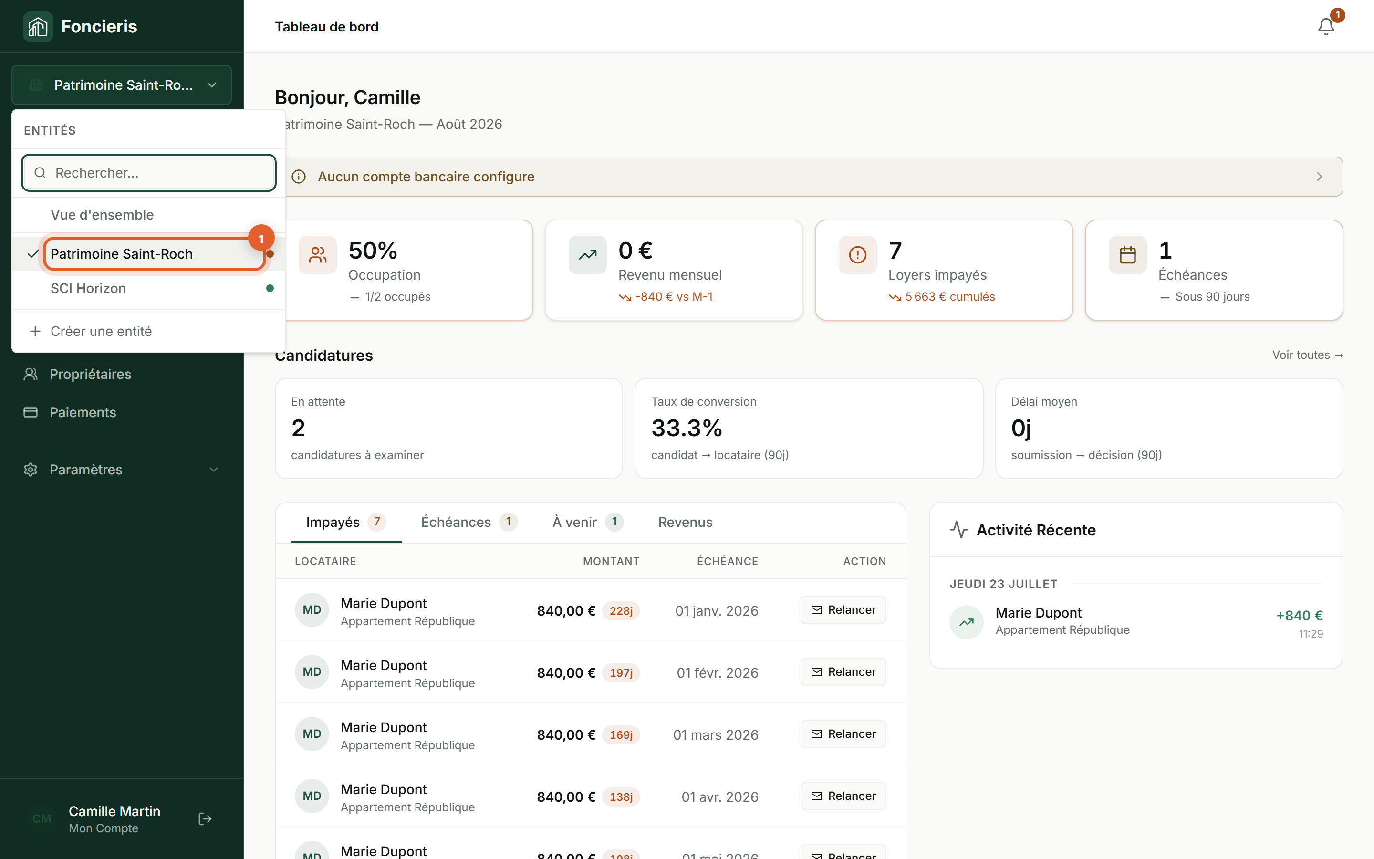Click the Occupation people icon
Image resolution: width=1374 pixels, height=859 pixels.
[317, 255]
